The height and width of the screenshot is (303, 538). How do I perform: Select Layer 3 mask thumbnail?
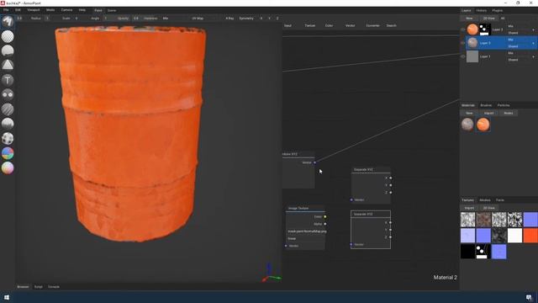click(485, 29)
